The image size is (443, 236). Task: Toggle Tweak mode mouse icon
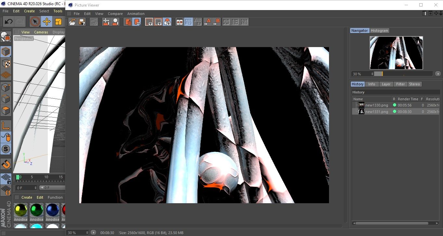6,137
